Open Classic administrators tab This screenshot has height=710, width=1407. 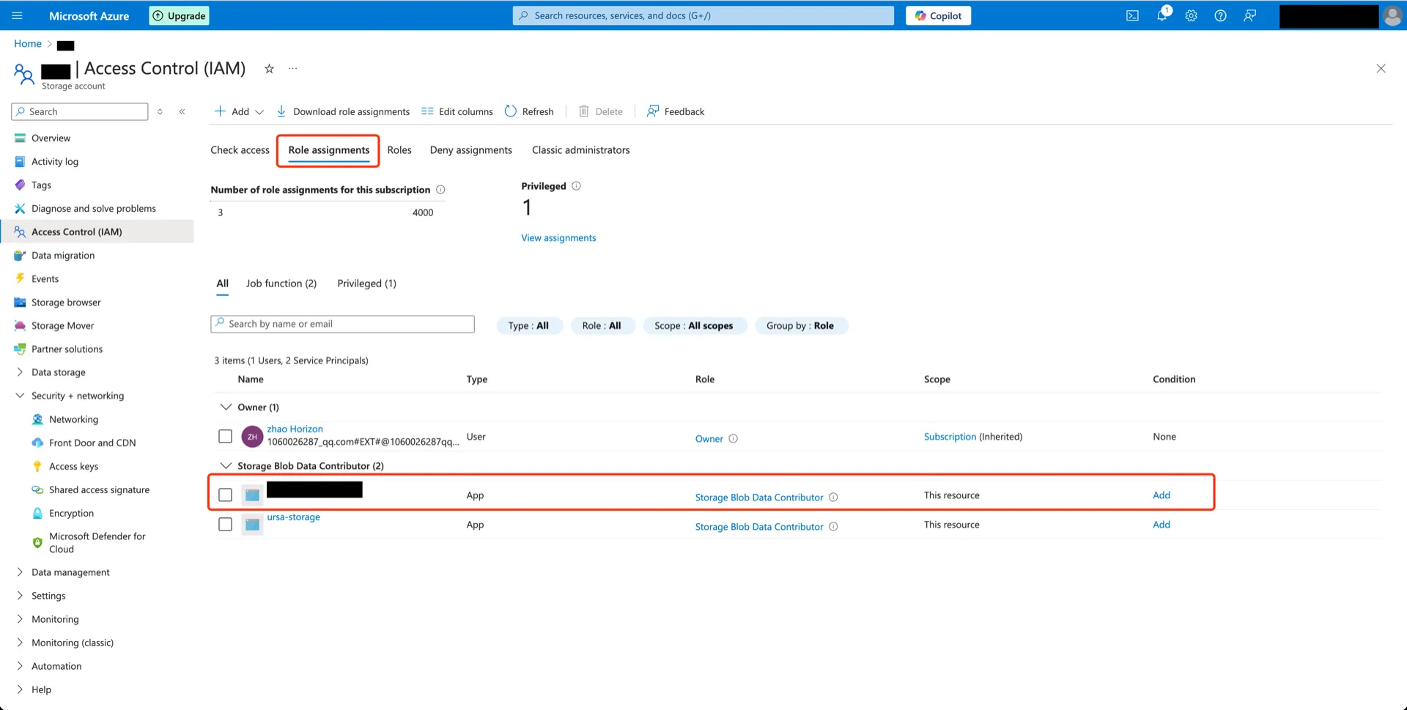580,150
